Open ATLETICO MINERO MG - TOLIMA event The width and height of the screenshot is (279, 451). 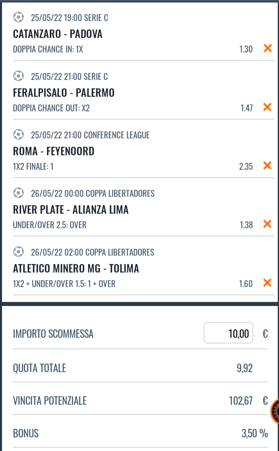[x=76, y=268]
